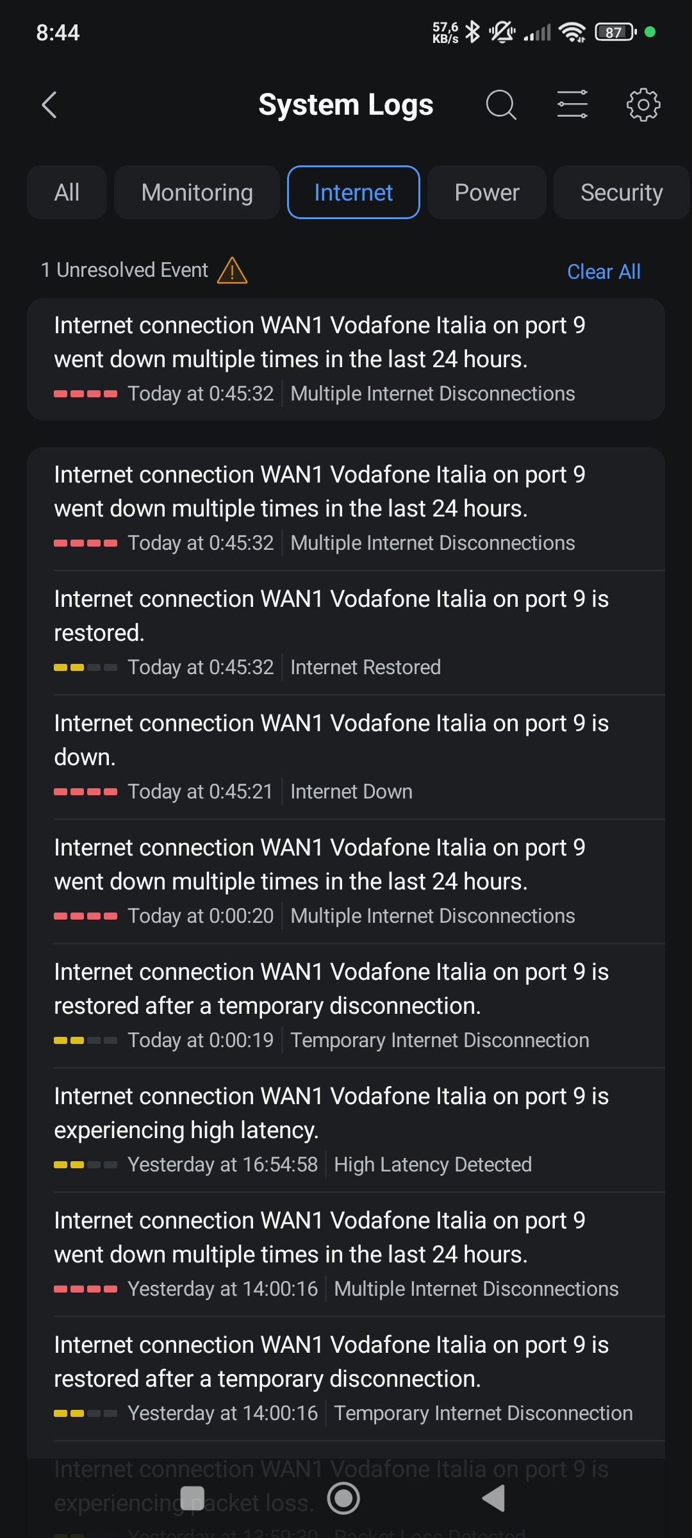This screenshot has width=692, height=1538.
Task: Open Multiple Internet Disconnections entry from yesterday 14:00:16
Action: [345, 1254]
